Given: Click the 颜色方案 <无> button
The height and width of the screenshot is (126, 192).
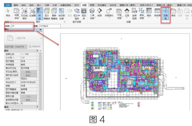Looking at the screenshot, I should (28, 96).
